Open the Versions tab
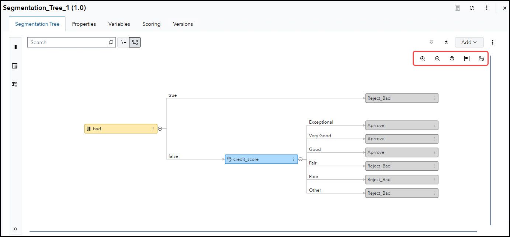 tap(183, 24)
